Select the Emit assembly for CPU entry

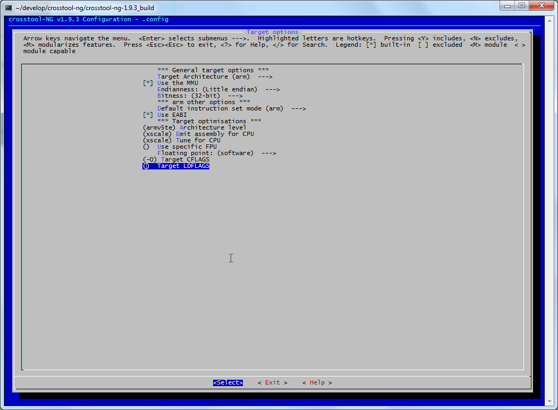(x=198, y=134)
